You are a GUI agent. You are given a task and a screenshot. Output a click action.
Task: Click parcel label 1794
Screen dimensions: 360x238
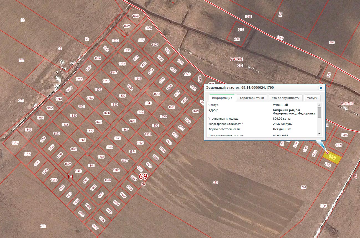pos(314,153)
